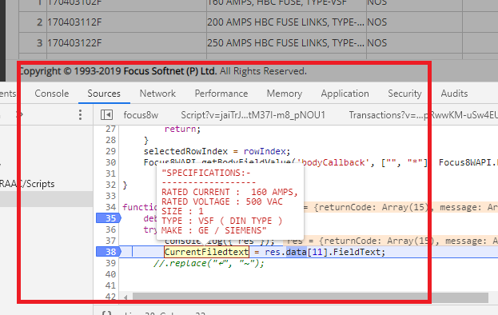
Task: Click NOS cell in row 2
Action: tap(414, 22)
